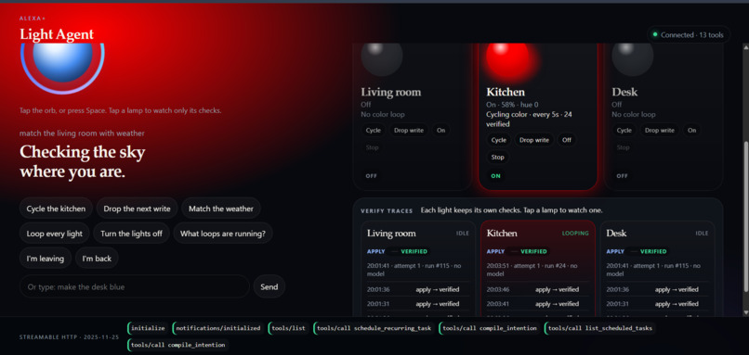Click the Light Agent title
Viewport: 749px width, 355px height.
pyautogui.click(x=57, y=34)
